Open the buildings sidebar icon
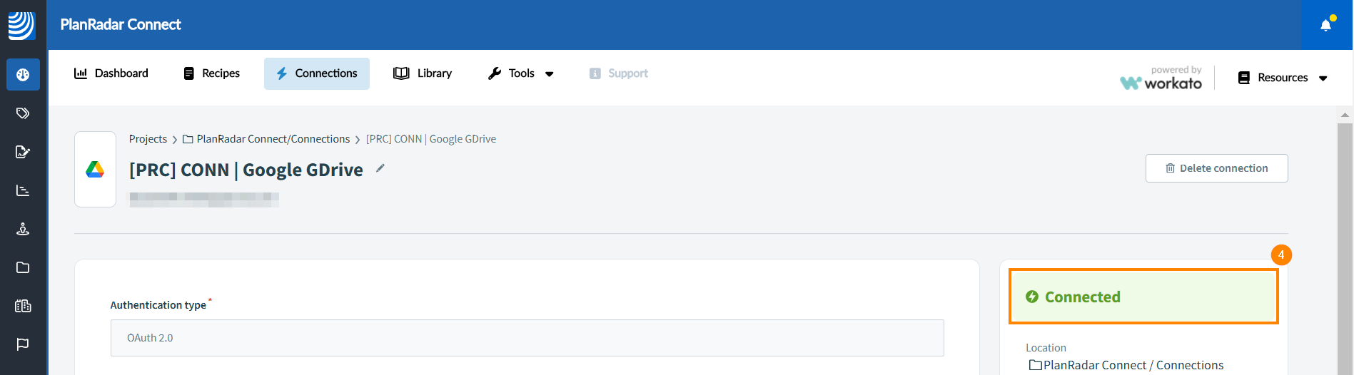The image size is (1354, 375). tap(23, 306)
